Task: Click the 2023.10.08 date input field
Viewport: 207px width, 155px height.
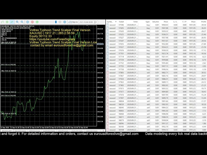Action: [86, 22]
